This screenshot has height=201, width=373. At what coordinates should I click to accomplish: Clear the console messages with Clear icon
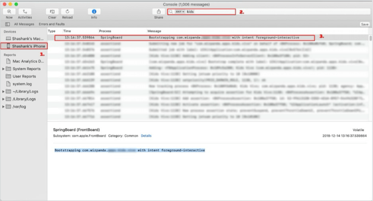pos(52,12)
